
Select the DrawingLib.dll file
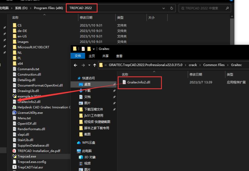(28, 91)
